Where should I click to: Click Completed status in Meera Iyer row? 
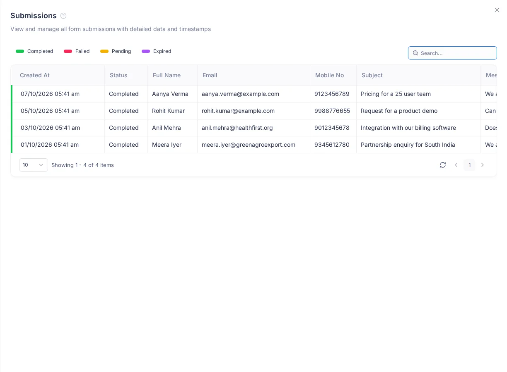[124, 145]
